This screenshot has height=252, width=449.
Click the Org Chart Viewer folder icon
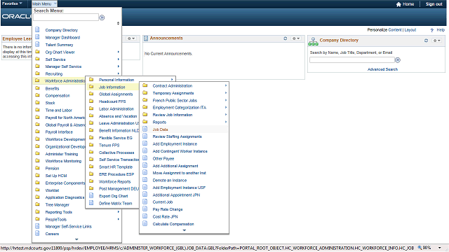coord(37,52)
